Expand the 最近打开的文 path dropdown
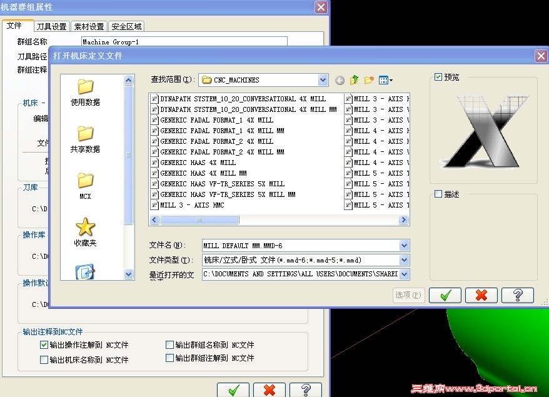The width and height of the screenshot is (549, 397). (x=404, y=274)
